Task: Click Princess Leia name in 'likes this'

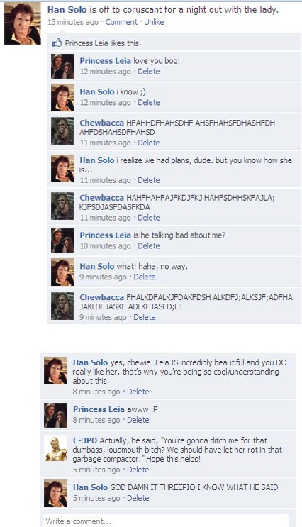Action: click(x=84, y=43)
